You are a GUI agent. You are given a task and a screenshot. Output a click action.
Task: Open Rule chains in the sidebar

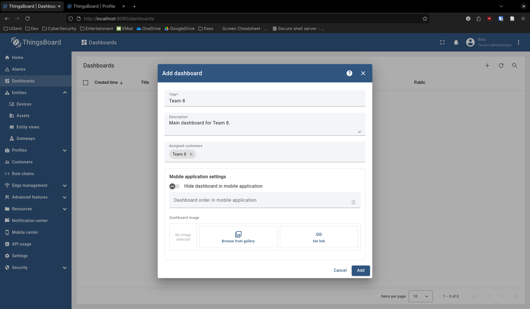23,174
